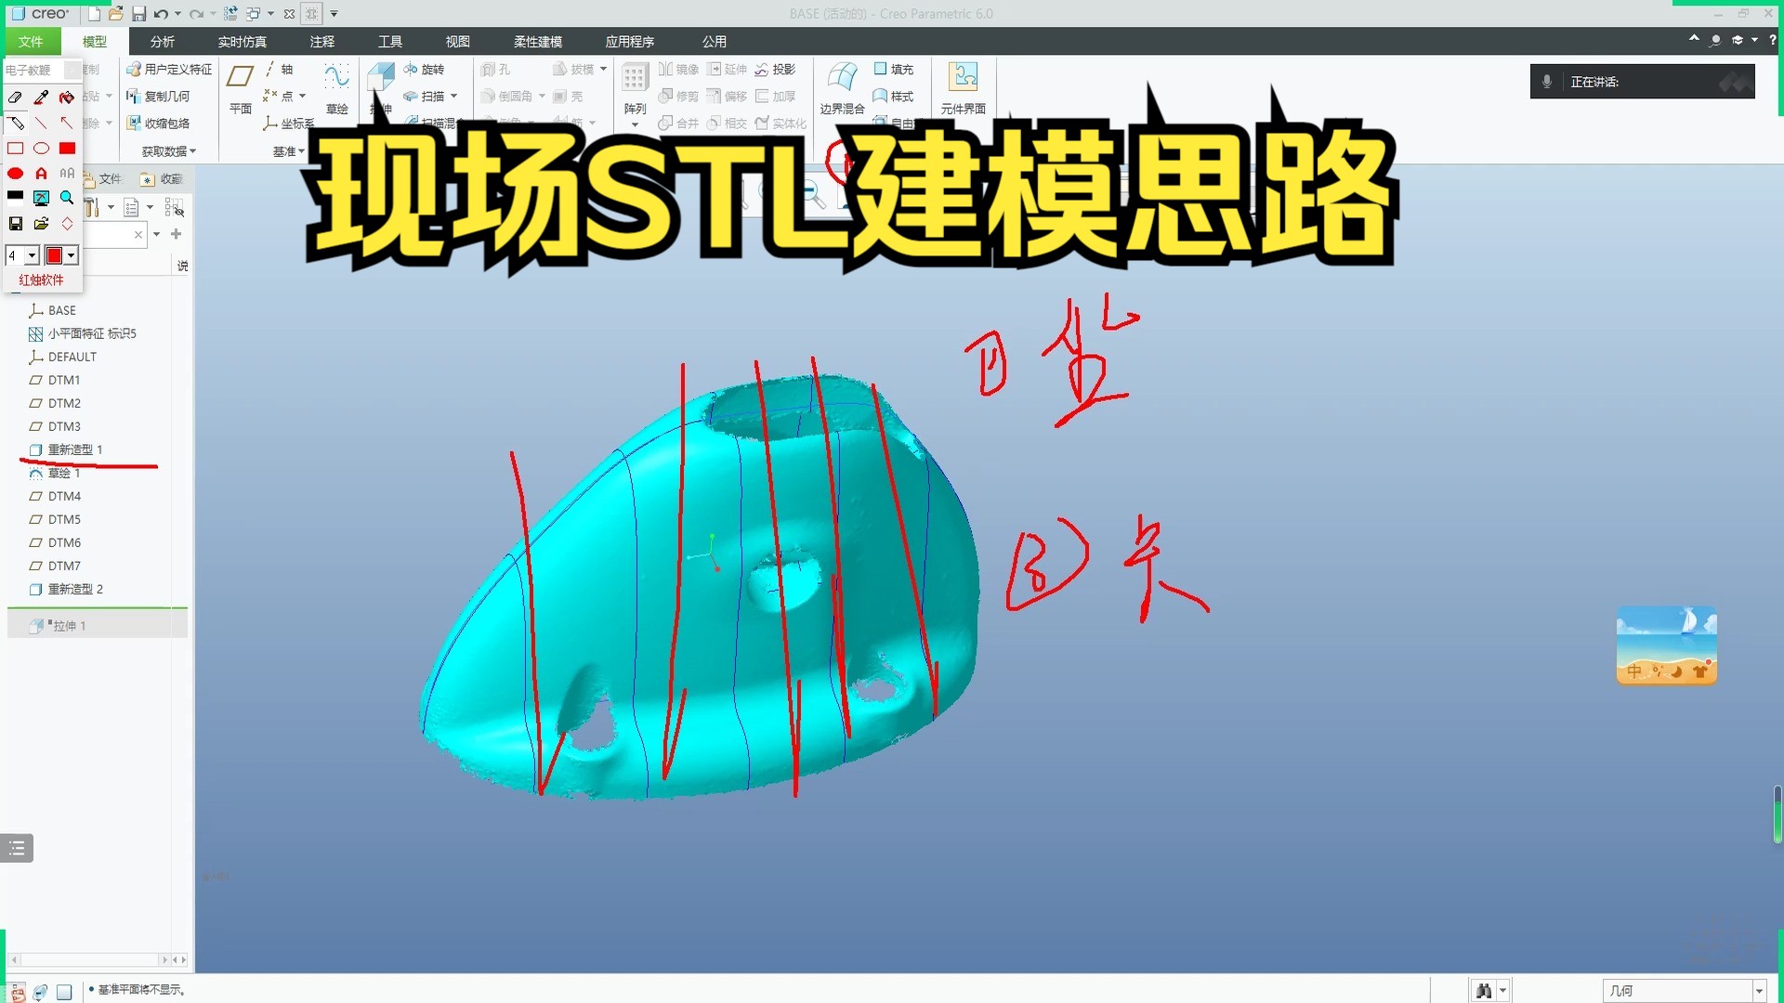The width and height of the screenshot is (1784, 1003).
Task: Switch to the 柔性建模 (Flexible Modeling) tab
Action: coord(538,41)
